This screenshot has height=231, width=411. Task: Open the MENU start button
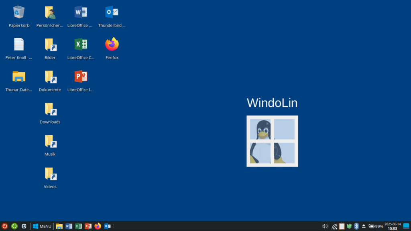pyautogui.click(x=42, y=226)
